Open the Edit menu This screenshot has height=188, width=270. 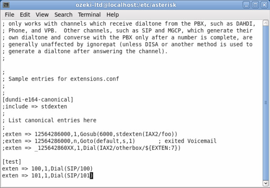pyautogui.click(x=25, y=15)
